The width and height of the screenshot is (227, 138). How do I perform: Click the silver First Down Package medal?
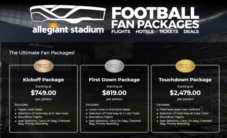pyautogui.click(x=114, y=67)
